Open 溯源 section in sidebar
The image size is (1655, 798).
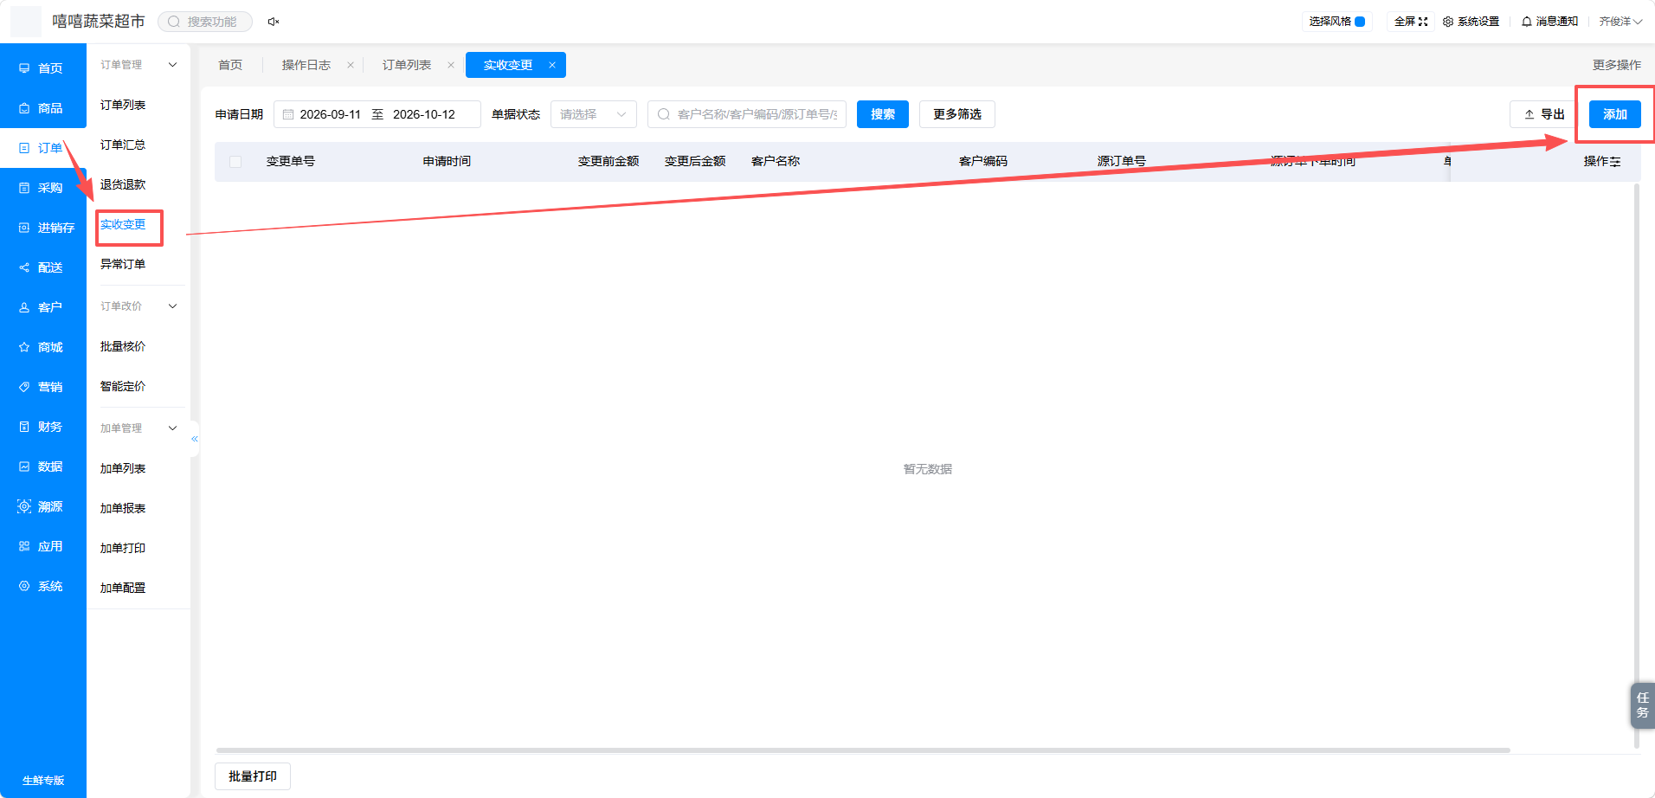pos(42,506)
